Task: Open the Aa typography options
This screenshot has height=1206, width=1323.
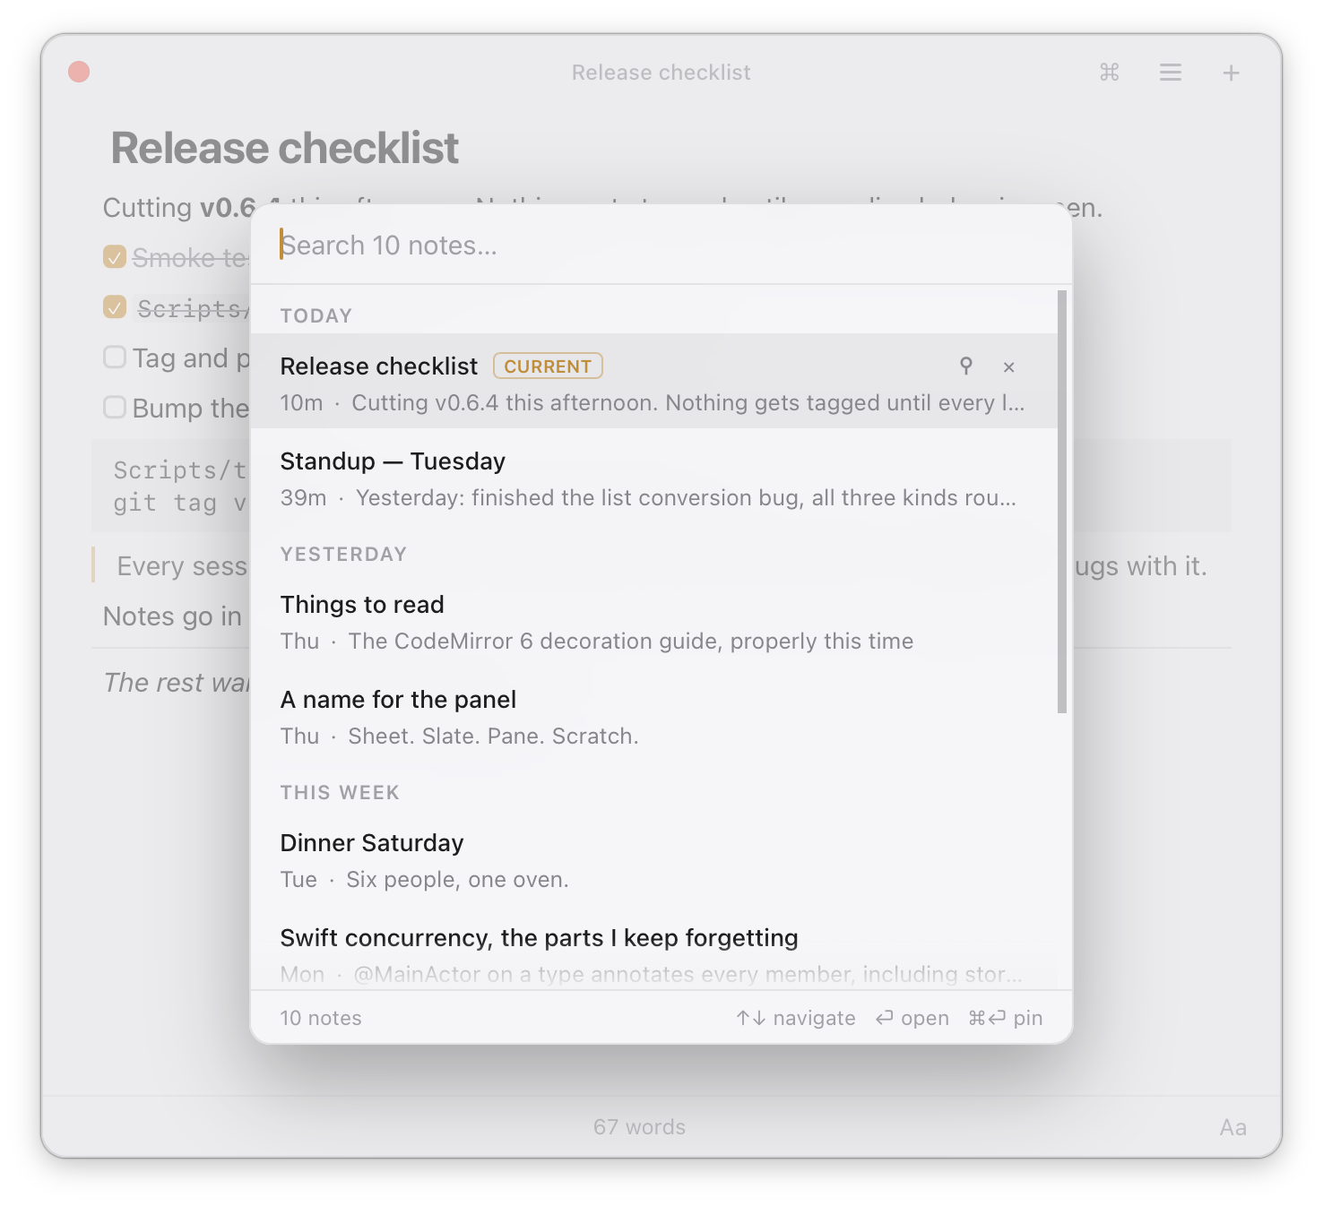Action: 1232,1127
